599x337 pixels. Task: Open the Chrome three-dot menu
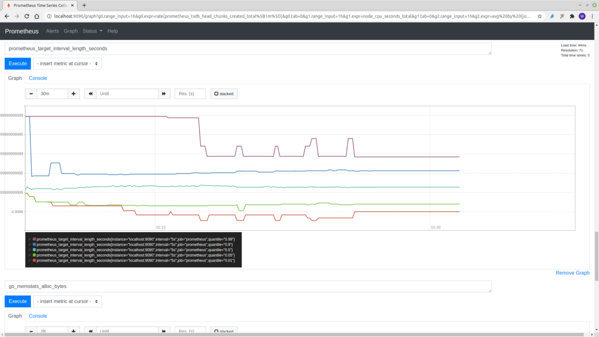click(x=592, y=16)
